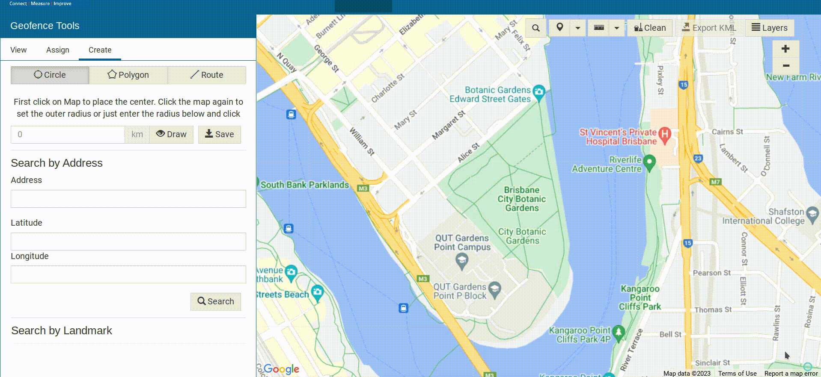The height and width of the screenshot is (377, 821).
Task: Switch to the Assign tab
Action: [x=58, y=50]
